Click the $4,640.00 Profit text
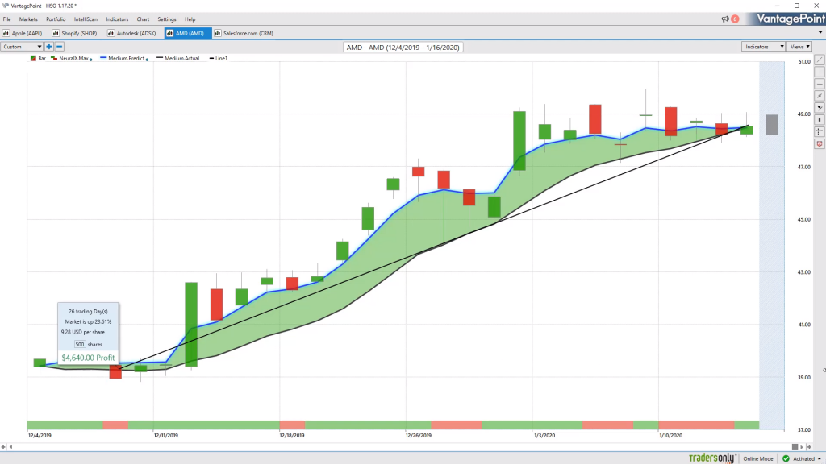 (88, 358)
